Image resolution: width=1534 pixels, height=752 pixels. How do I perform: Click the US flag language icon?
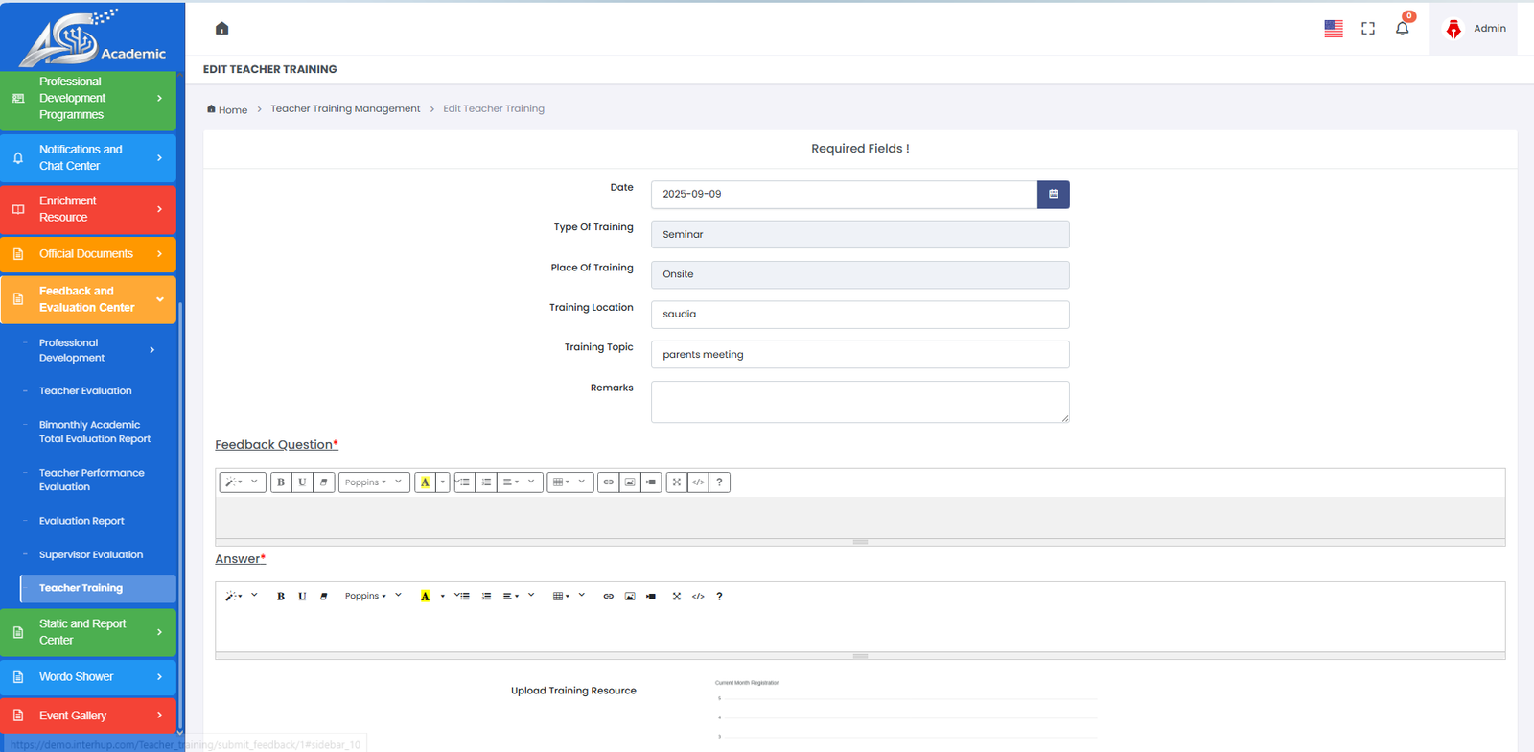pyautogui.click(x=1333, y=29)
